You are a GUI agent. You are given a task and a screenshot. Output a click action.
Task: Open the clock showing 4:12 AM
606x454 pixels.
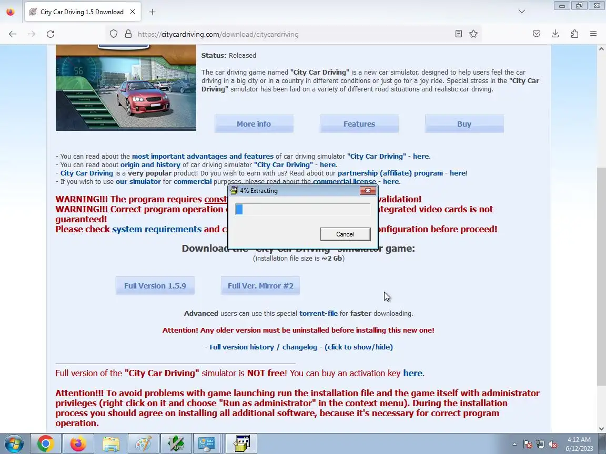[579, 444]
